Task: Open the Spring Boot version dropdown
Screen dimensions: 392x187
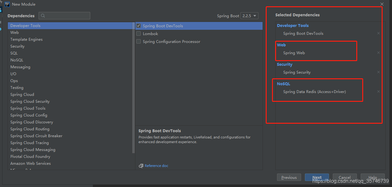Action: pos(249,16)
